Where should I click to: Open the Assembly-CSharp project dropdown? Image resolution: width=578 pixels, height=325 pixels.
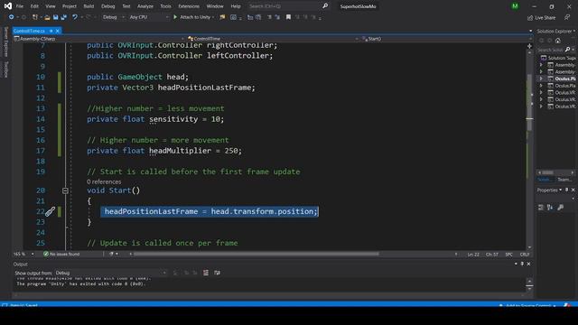[98, 39]
